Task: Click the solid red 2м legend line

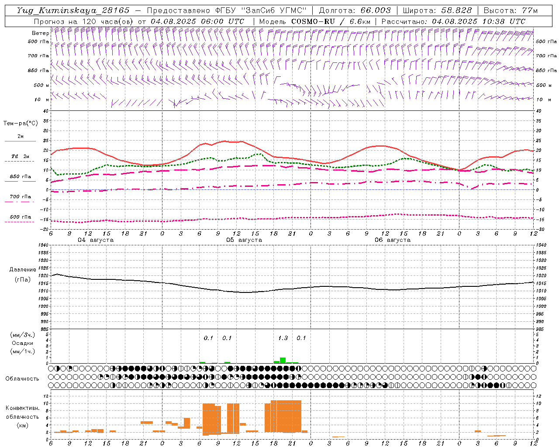Action: pos(20,141)
